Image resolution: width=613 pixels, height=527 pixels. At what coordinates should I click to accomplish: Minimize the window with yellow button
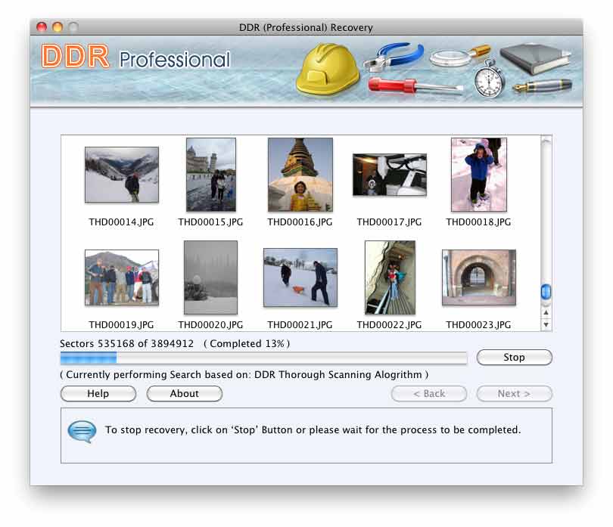point(58,27)
